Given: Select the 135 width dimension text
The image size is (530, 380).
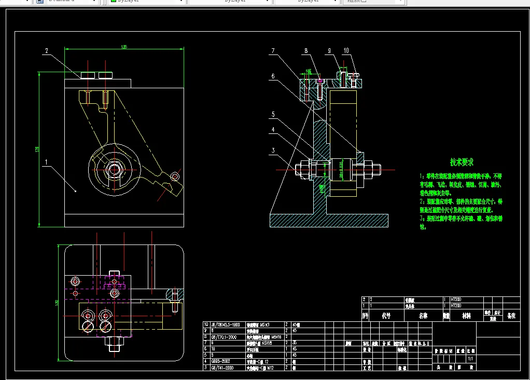Looking at the screenshot, I should [124, 47].
